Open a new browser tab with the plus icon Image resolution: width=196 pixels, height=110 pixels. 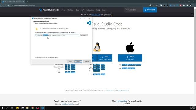pos(28,2)
